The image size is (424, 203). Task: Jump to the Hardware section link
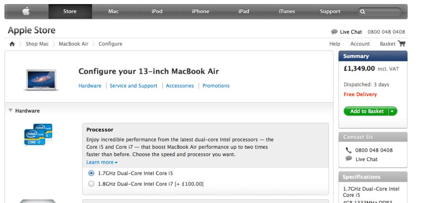[90, 86]
